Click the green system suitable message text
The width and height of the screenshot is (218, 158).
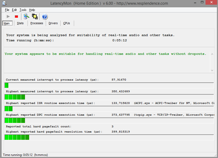105,54
